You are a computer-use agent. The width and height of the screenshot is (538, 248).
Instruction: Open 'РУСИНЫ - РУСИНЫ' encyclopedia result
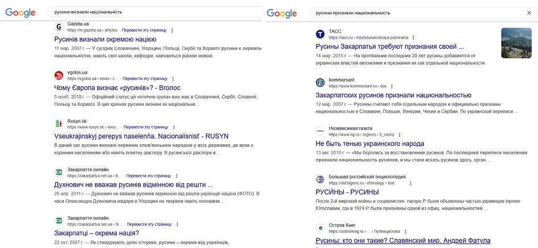pyautogui.click(x=347, y=192)
